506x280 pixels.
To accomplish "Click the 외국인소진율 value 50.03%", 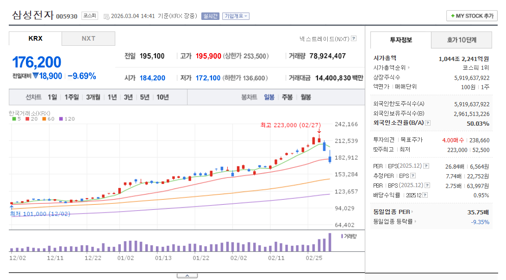I will [478, 123].
